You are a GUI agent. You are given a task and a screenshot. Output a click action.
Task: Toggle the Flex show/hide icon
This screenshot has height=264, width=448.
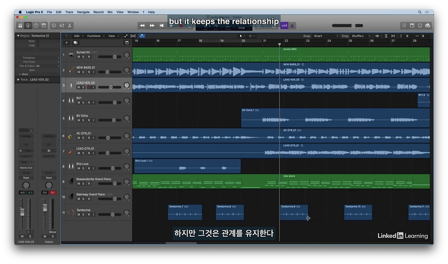(133, 36)
